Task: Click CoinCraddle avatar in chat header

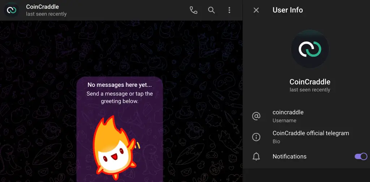Action: pyautogui.click(x=11, y=10)
